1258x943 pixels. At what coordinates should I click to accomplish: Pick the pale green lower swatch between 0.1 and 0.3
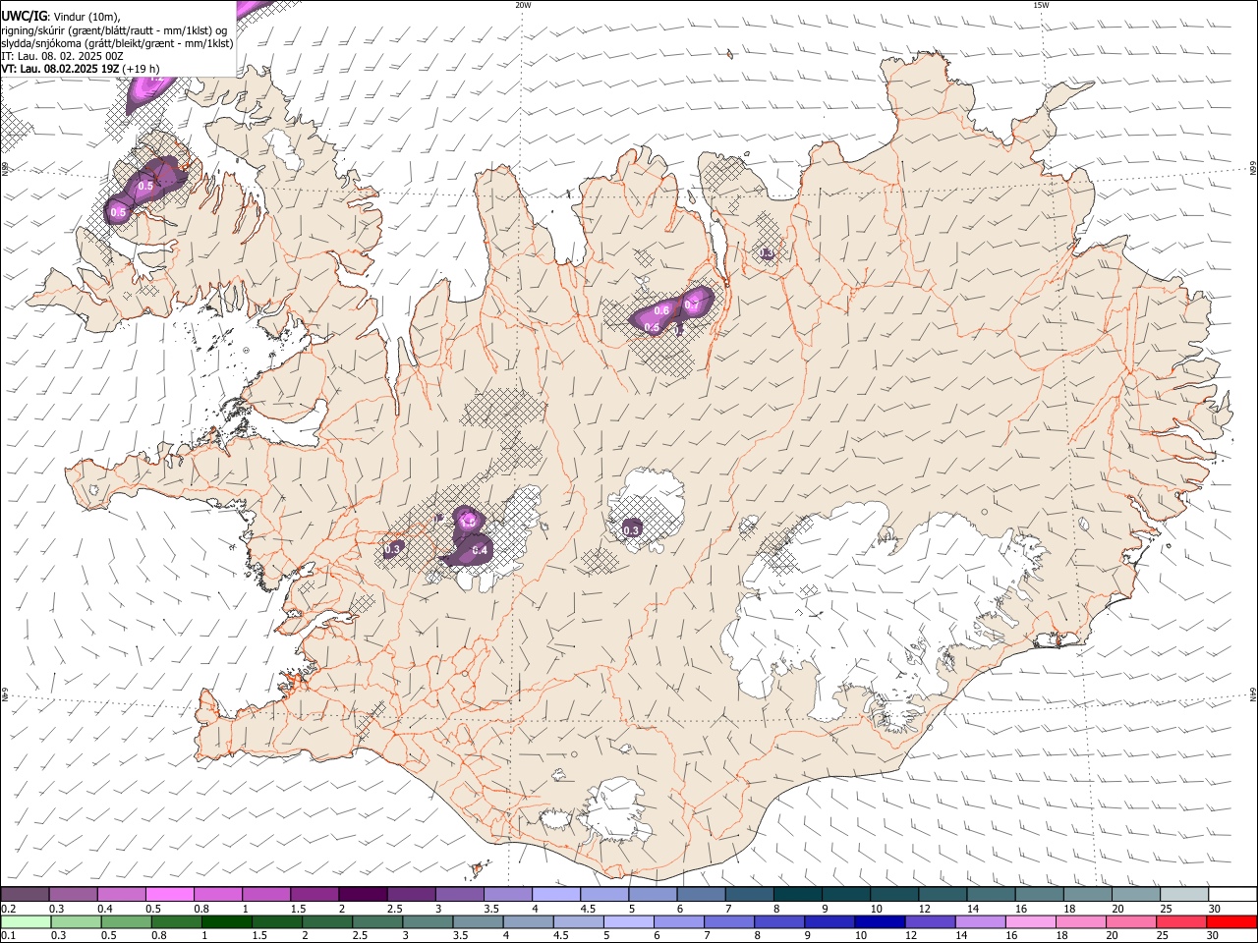coord(26,921)
